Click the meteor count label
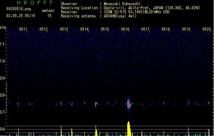214x136 pixels. [48, 11]
